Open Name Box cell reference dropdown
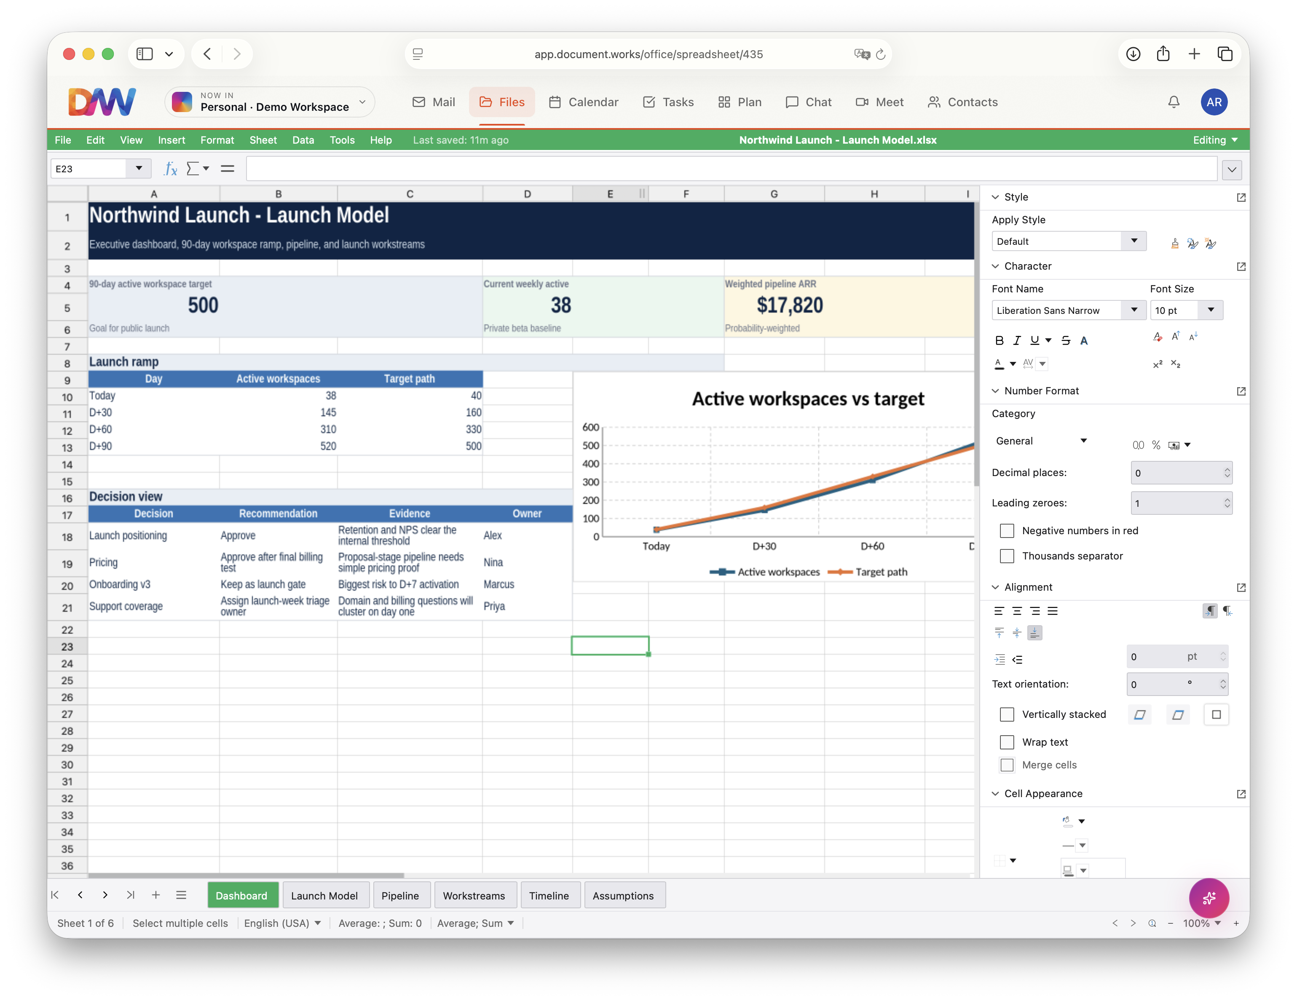This screenshot has width=1297, height=1001. (x=139, y=169)
